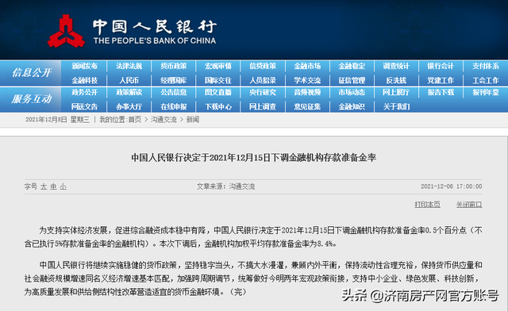Open the 人民币 menu item
The height and width of the screenshot is (311, 508).
[129, 80]
